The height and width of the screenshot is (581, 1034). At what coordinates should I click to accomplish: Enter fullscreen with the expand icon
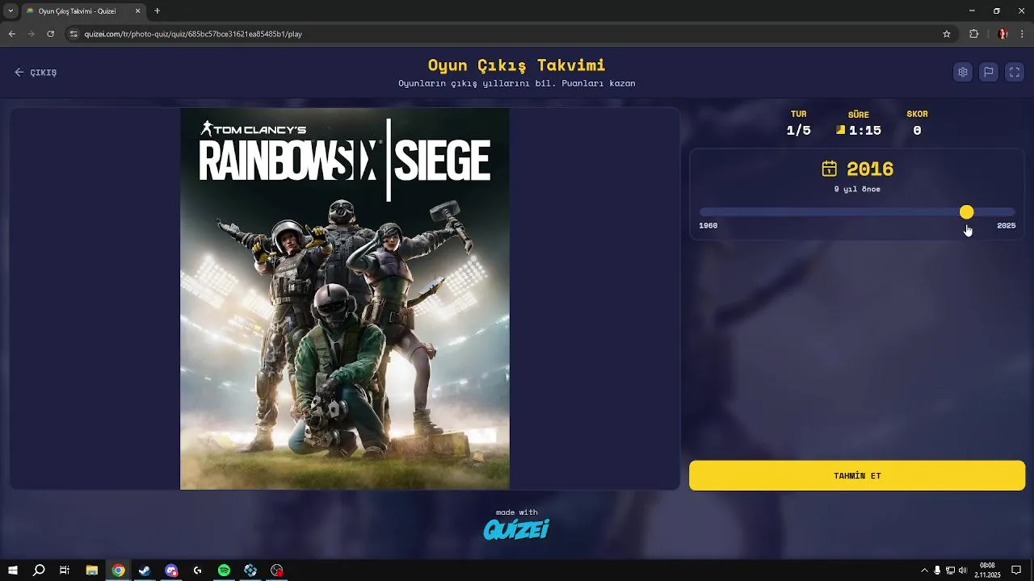[x=1015, y=72]
